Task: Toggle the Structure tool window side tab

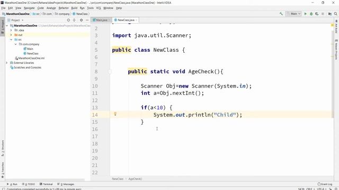Action: click(3, 148)
